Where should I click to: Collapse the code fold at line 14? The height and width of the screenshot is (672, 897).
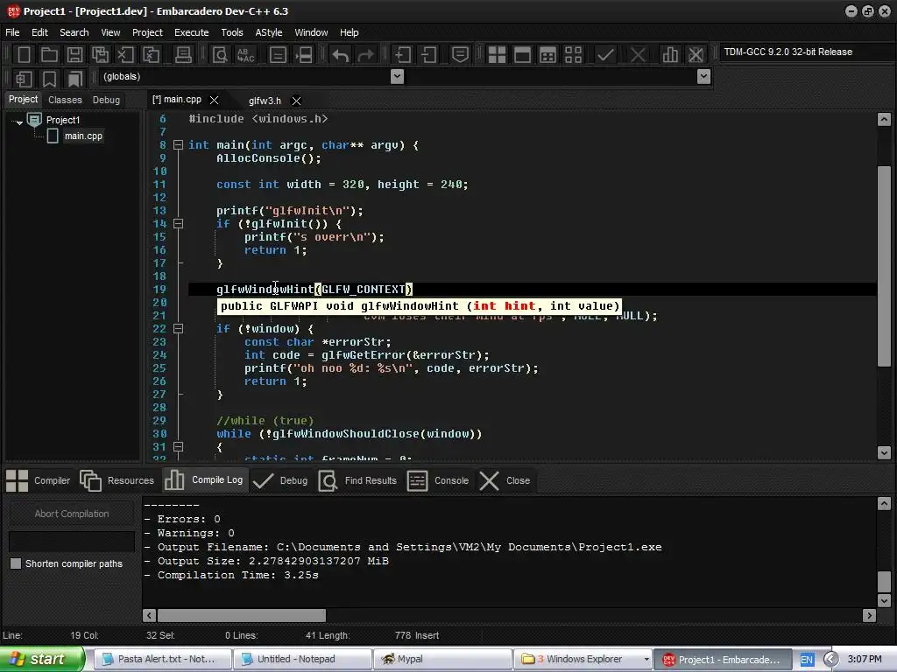[x=178, y=223]
